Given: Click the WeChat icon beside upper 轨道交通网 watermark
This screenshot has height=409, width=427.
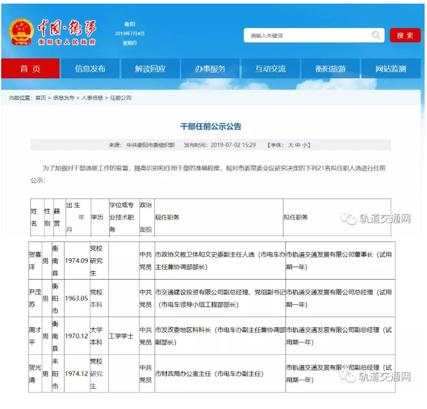Looking at the screenshot, I should tap(348, 218).
